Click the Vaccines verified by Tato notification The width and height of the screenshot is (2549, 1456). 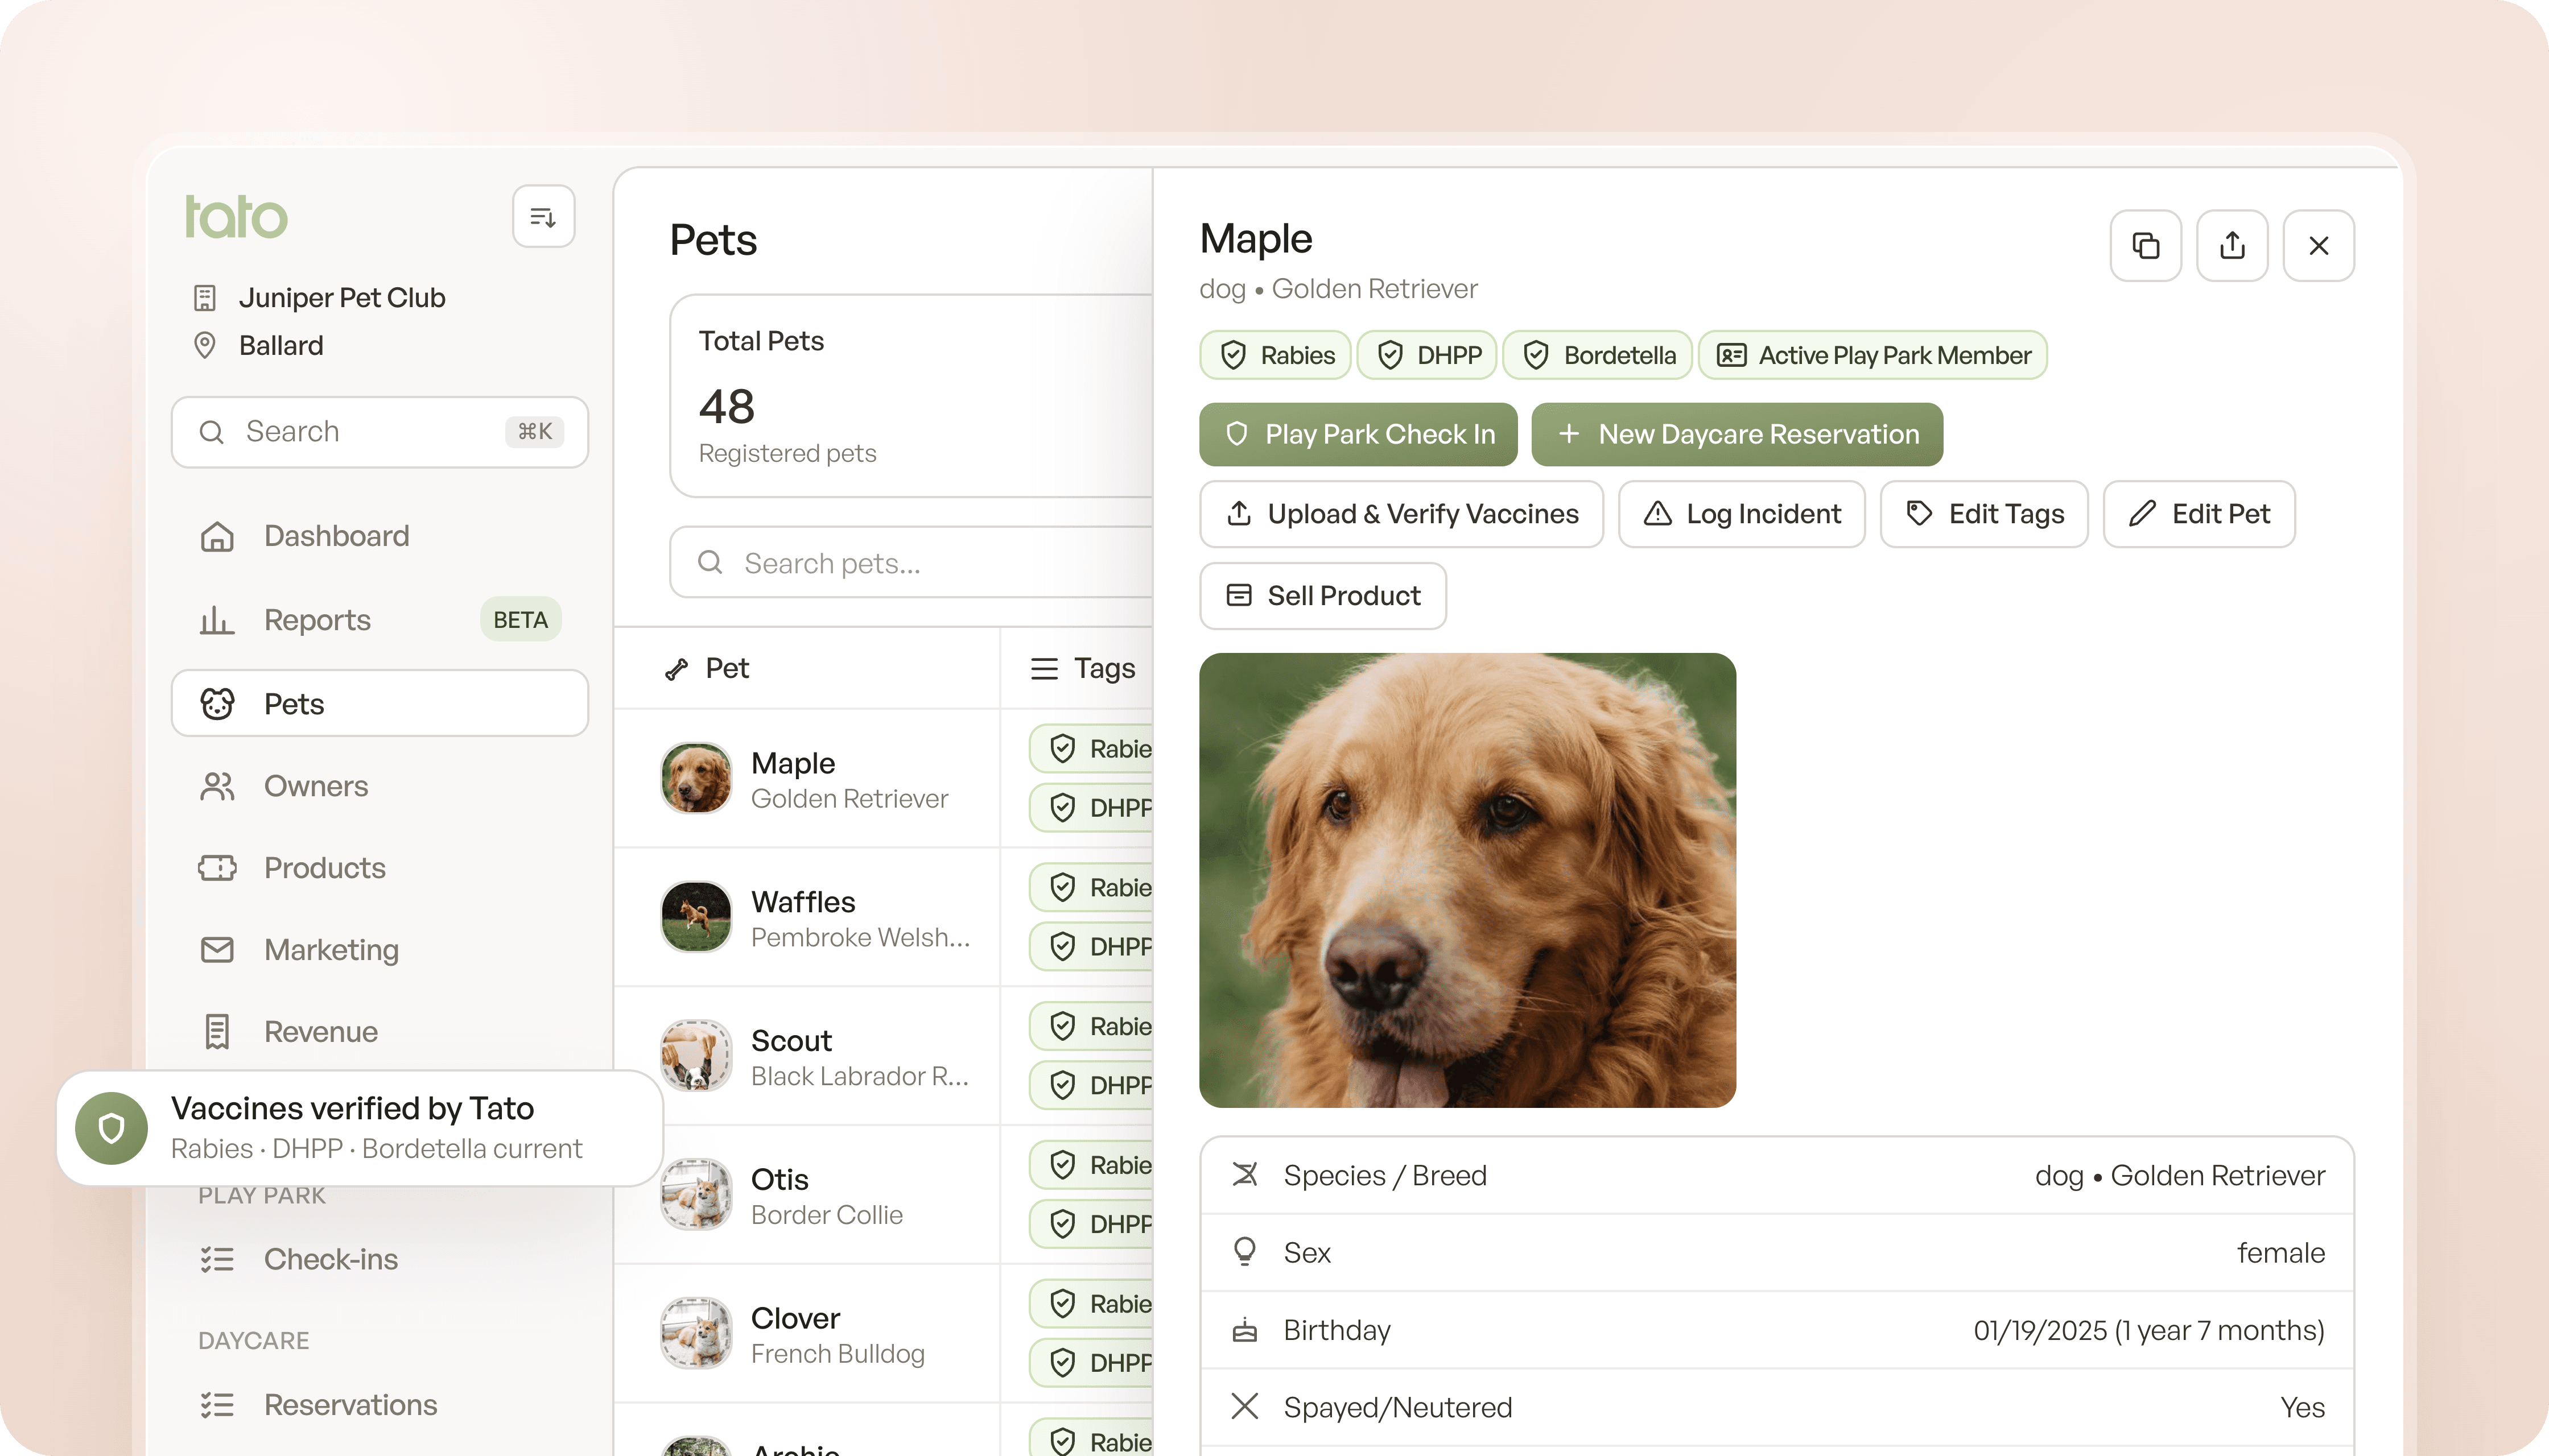[360, 1128]
